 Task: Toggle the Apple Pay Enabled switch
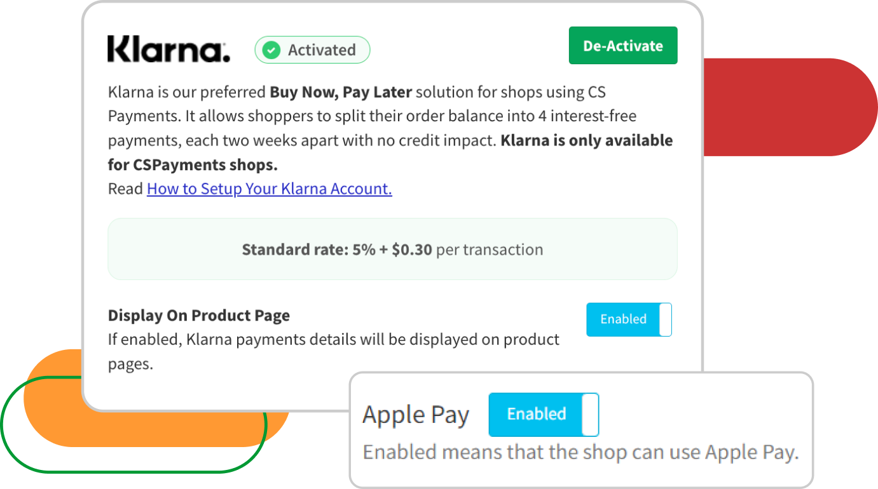[543, 415]
